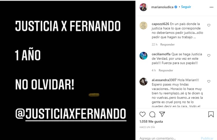Open the @justiciaxfernando mention in image
Viewport: 217px width, 140px height.
71,114
